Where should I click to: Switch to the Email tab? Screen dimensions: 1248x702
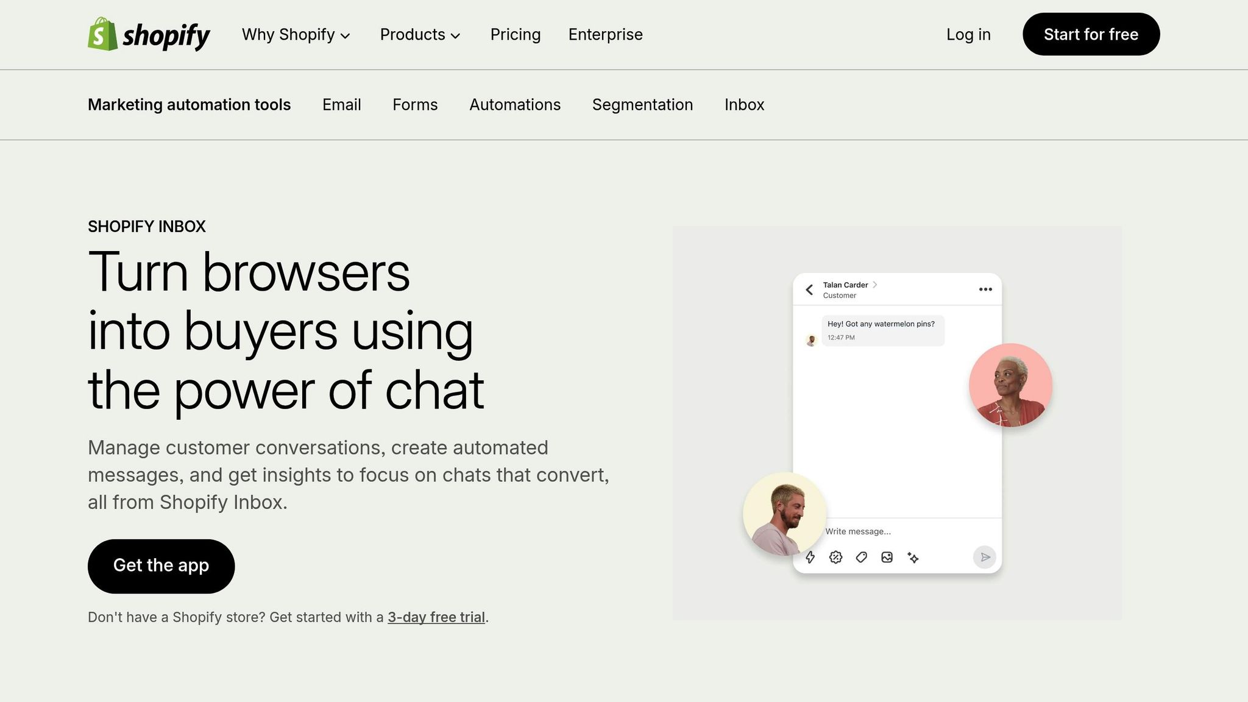(341, 104)
